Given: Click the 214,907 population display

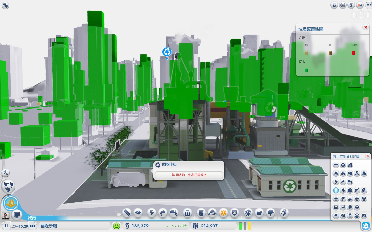Looking at the screenshot, I should [x=209, y=226].
